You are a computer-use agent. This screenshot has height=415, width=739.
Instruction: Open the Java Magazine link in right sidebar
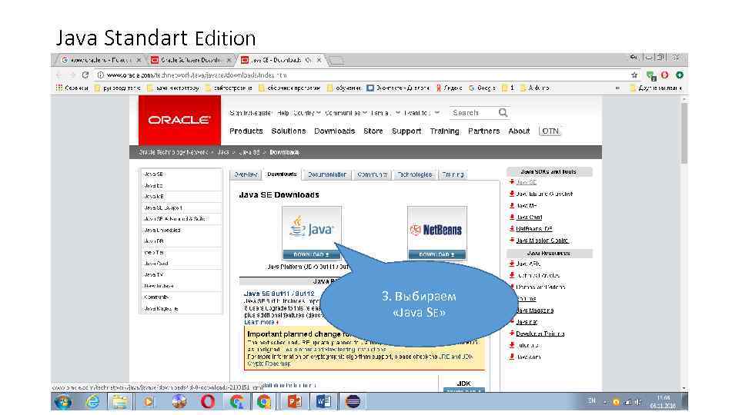[535, 310]
